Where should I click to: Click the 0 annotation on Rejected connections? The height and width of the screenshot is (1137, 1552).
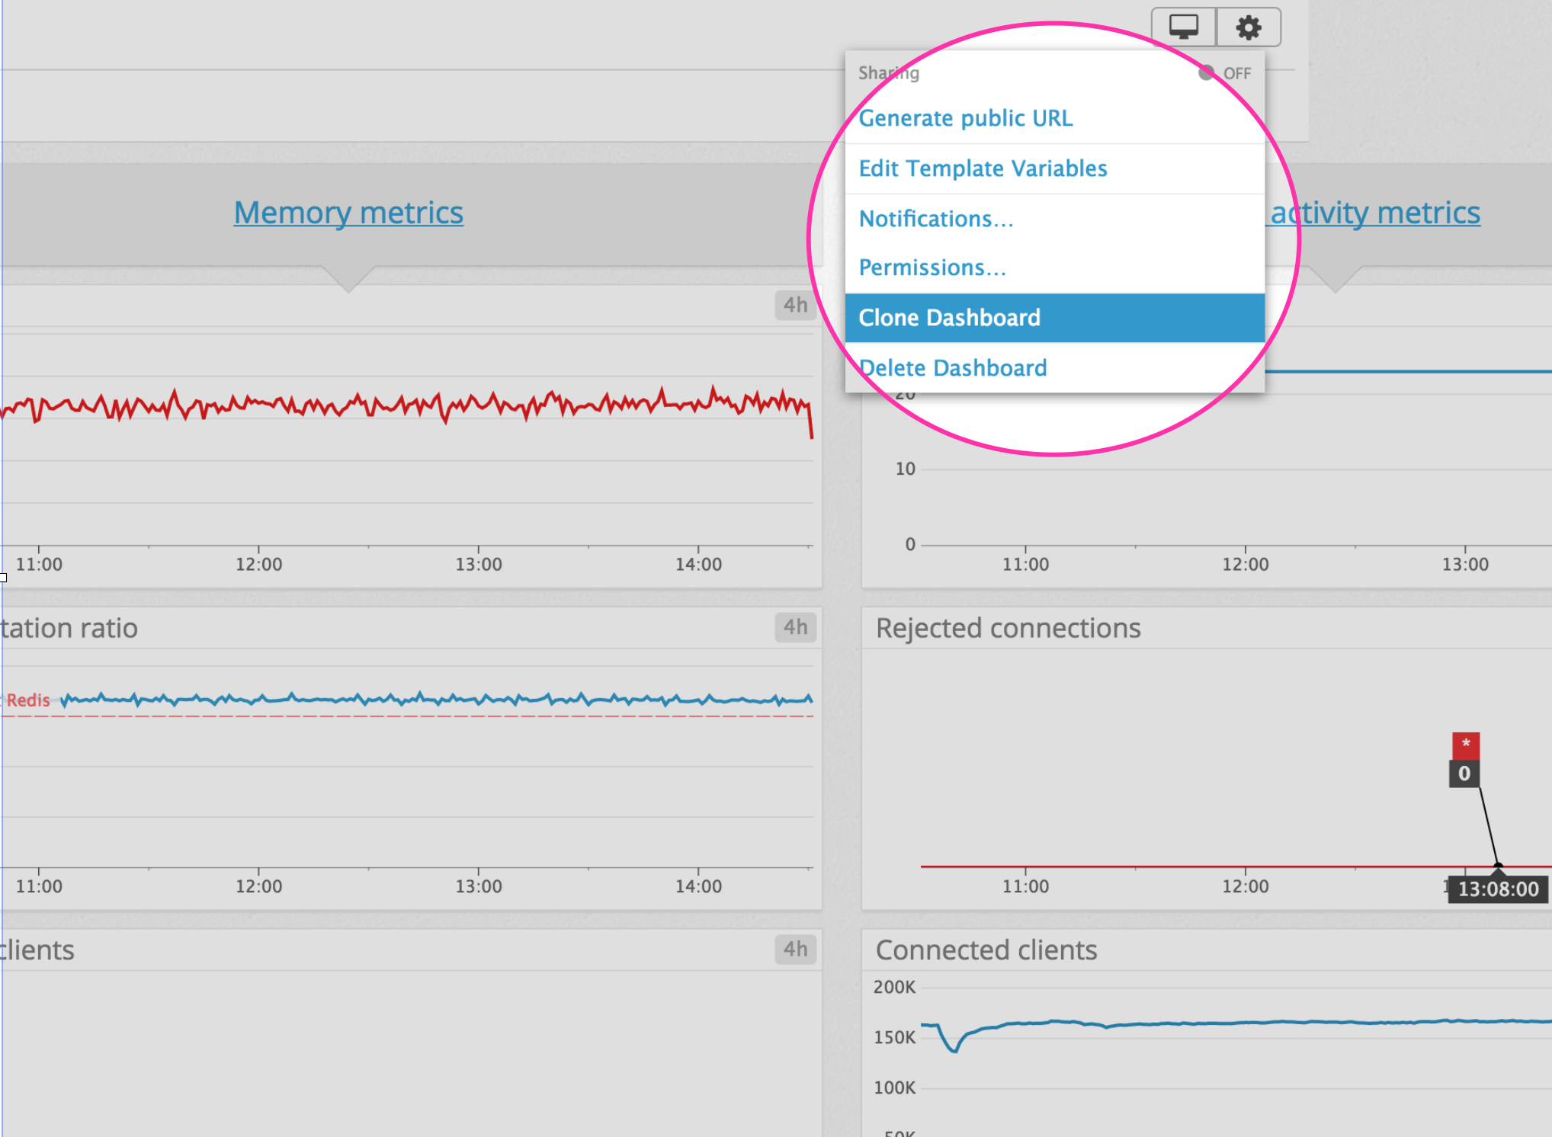point(1464,774)
